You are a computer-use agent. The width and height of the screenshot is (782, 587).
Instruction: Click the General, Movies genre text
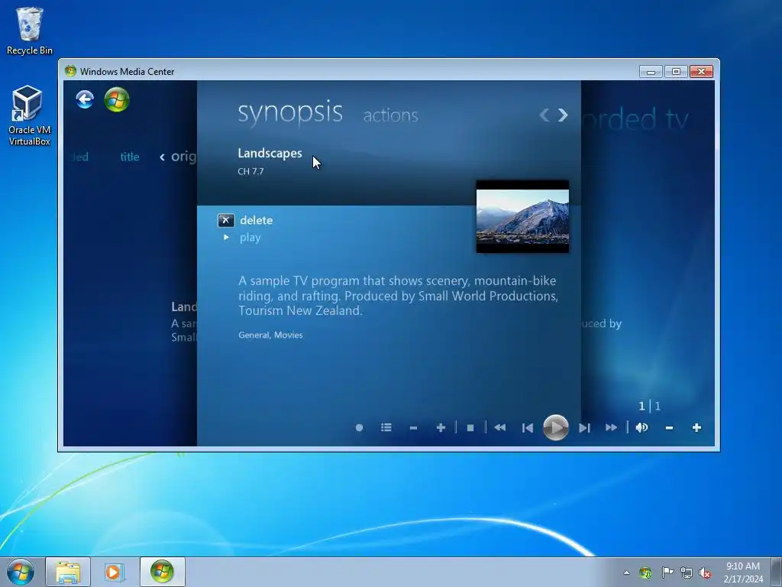(270, 335)
